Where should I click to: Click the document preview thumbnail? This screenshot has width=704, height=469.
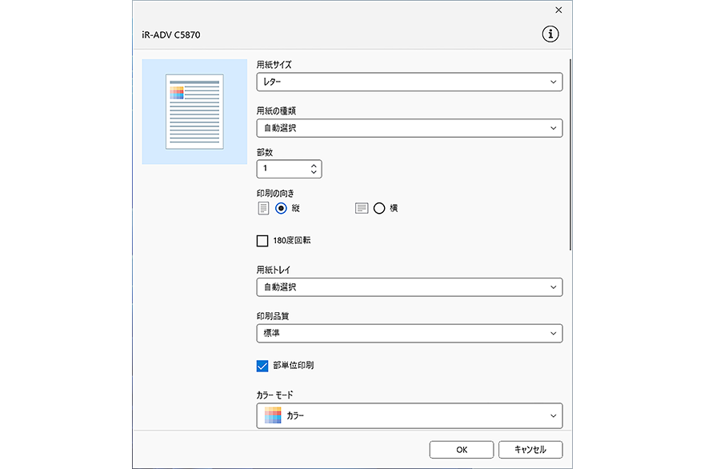pyautogui.click(x=194, y=112)
